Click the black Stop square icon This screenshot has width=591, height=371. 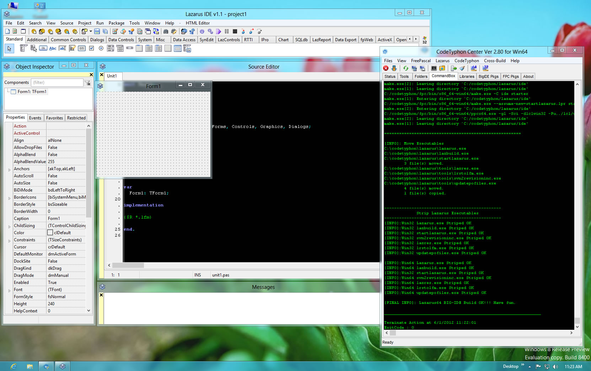point(235,31)
